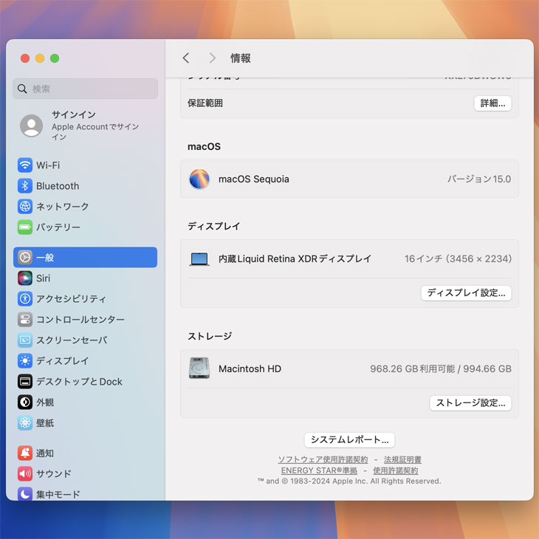
Task: Focus the 検索 search field
Action: pos(85,89)
